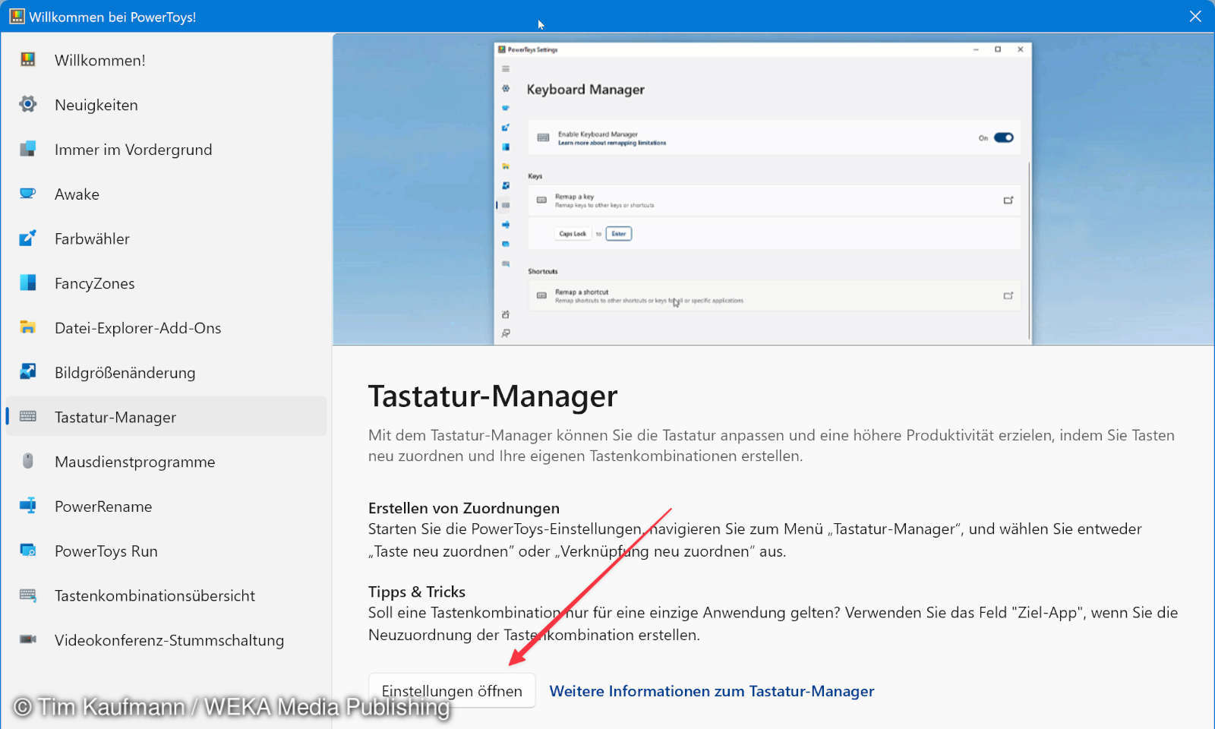Open the Farbwähler color picker tool
Screen dimensions: 1215x729
click(x=27, y=238)
